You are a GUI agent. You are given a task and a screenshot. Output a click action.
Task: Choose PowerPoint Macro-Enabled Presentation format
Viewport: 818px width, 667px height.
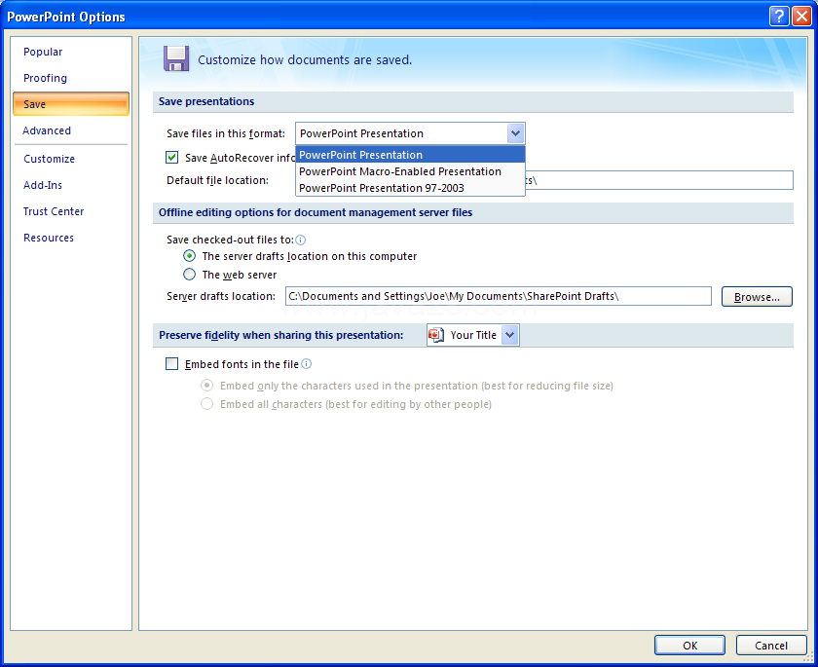[x=410, y=171]
